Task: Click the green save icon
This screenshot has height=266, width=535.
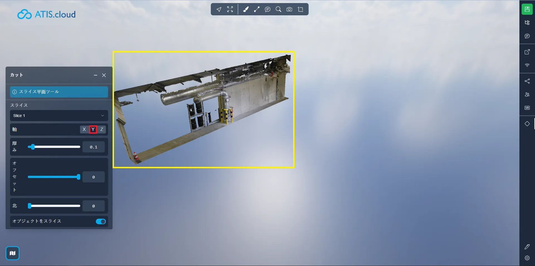Action: 527,9
